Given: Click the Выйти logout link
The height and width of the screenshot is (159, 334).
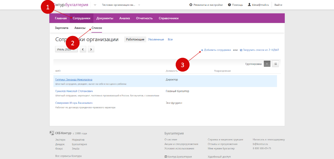Looking at the screenshot, I should pyautogui.click(x=278, y=5).
